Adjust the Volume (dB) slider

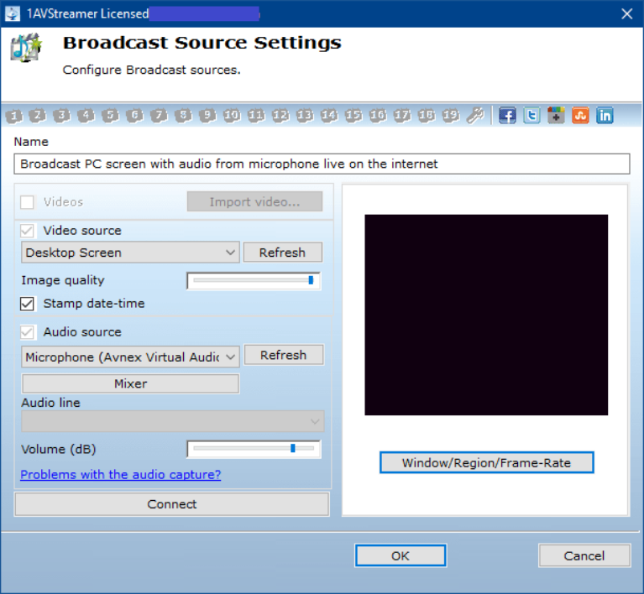point(254,449)
